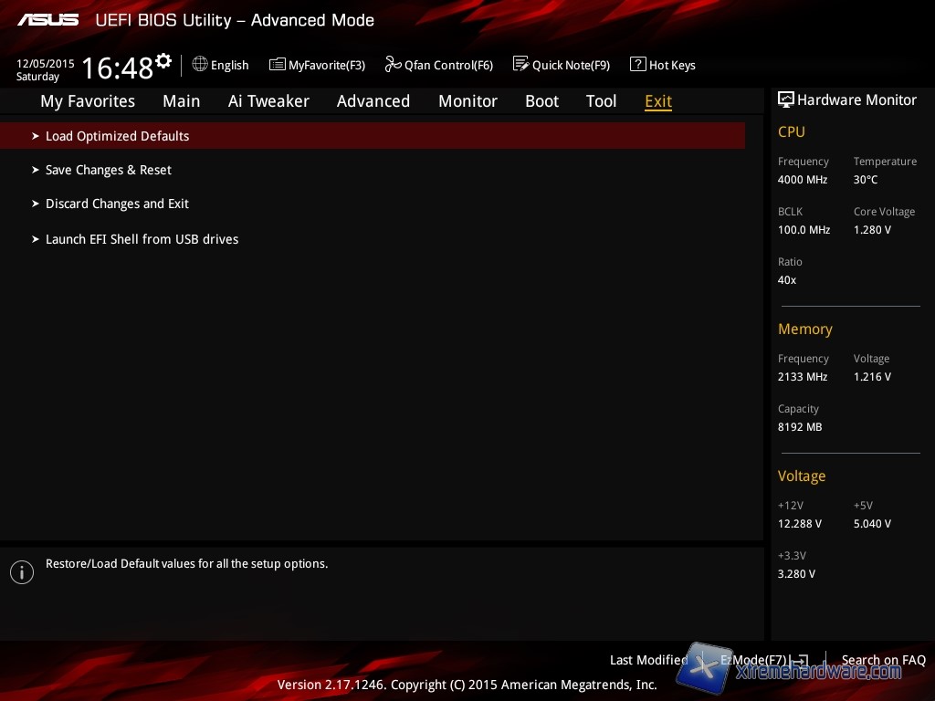Expand Load Optimized Defaults option
The image size is (935, 701).
[117, 136]
